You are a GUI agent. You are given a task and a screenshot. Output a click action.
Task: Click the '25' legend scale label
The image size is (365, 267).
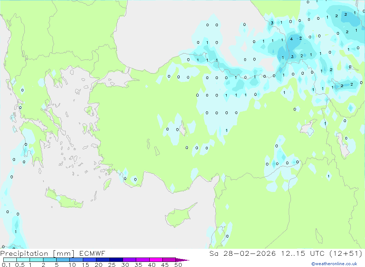(112, 265)
